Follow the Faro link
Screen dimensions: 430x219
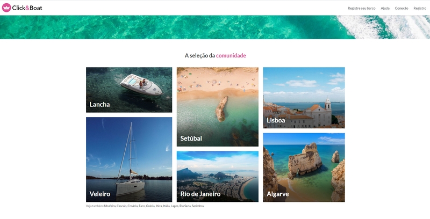coord(142,206)
